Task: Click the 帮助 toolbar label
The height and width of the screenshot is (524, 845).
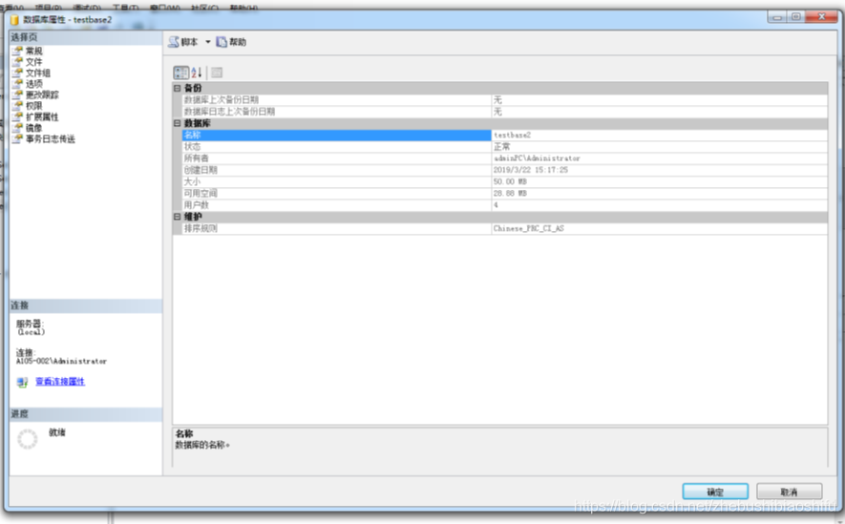Action: [x=238, y=42]
